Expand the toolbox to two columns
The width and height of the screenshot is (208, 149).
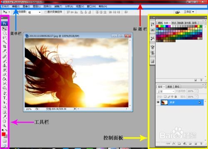coord(2,18)
